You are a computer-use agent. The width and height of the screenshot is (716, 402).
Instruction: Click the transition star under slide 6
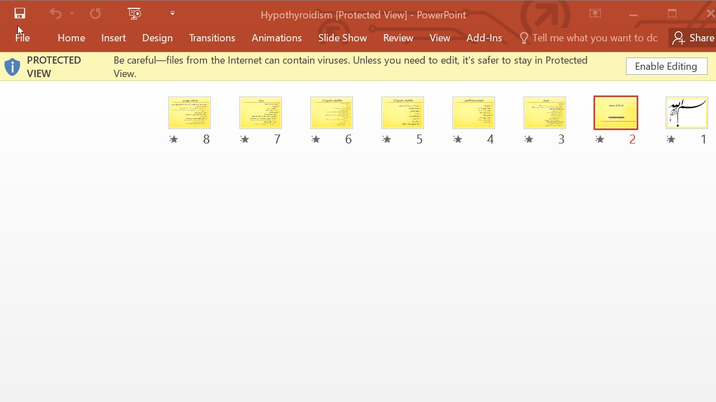point(315,139)
